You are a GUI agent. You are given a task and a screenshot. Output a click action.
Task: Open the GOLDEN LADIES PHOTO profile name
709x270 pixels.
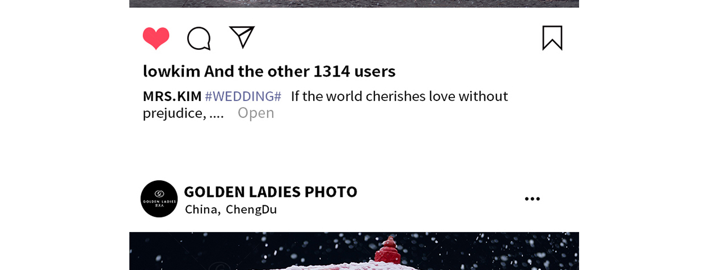[x=271, y=192]
